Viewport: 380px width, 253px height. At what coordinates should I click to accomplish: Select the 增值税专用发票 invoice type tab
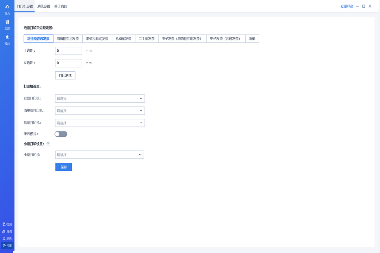[68, 39]
